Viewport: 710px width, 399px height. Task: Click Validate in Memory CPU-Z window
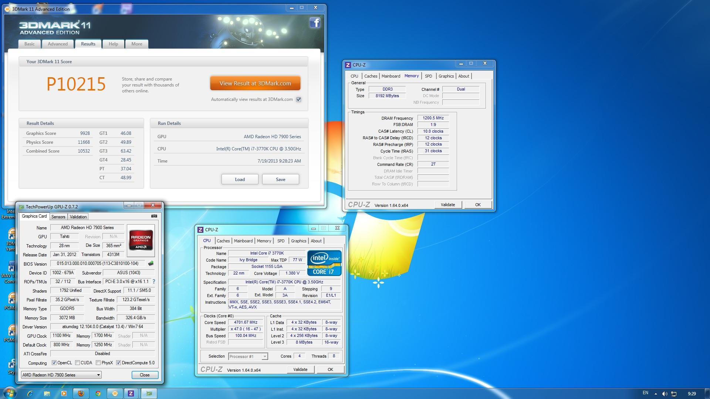pos(448,205)
